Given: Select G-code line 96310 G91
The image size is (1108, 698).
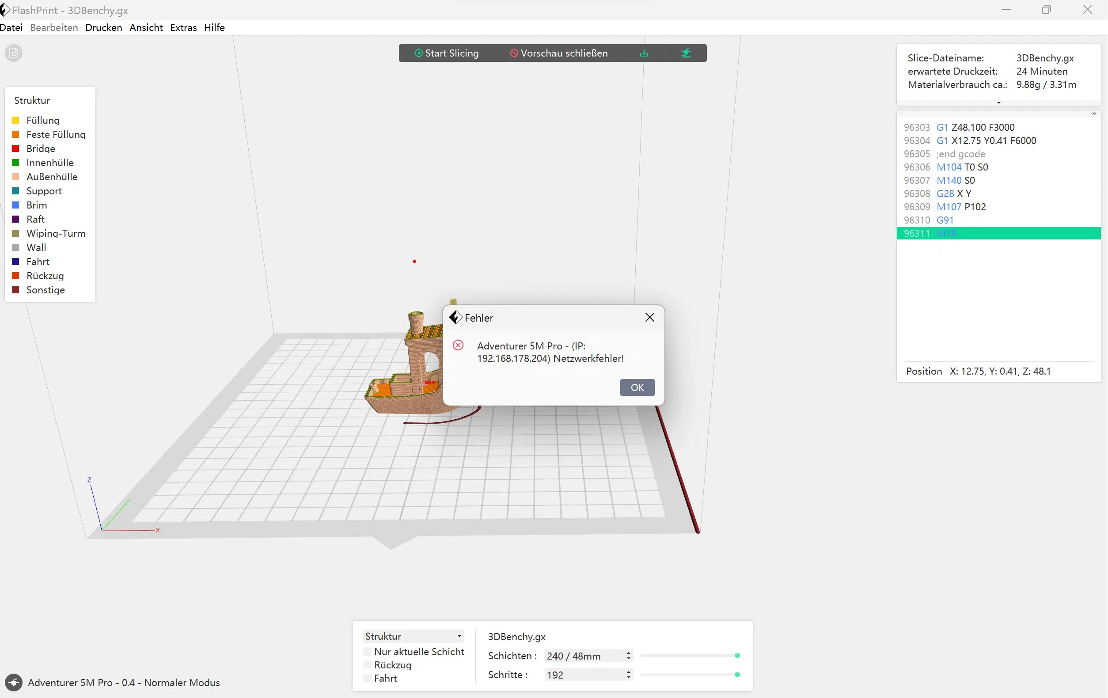Looking at the screenshot, I should pyautogui.click(x=998, y=220).
